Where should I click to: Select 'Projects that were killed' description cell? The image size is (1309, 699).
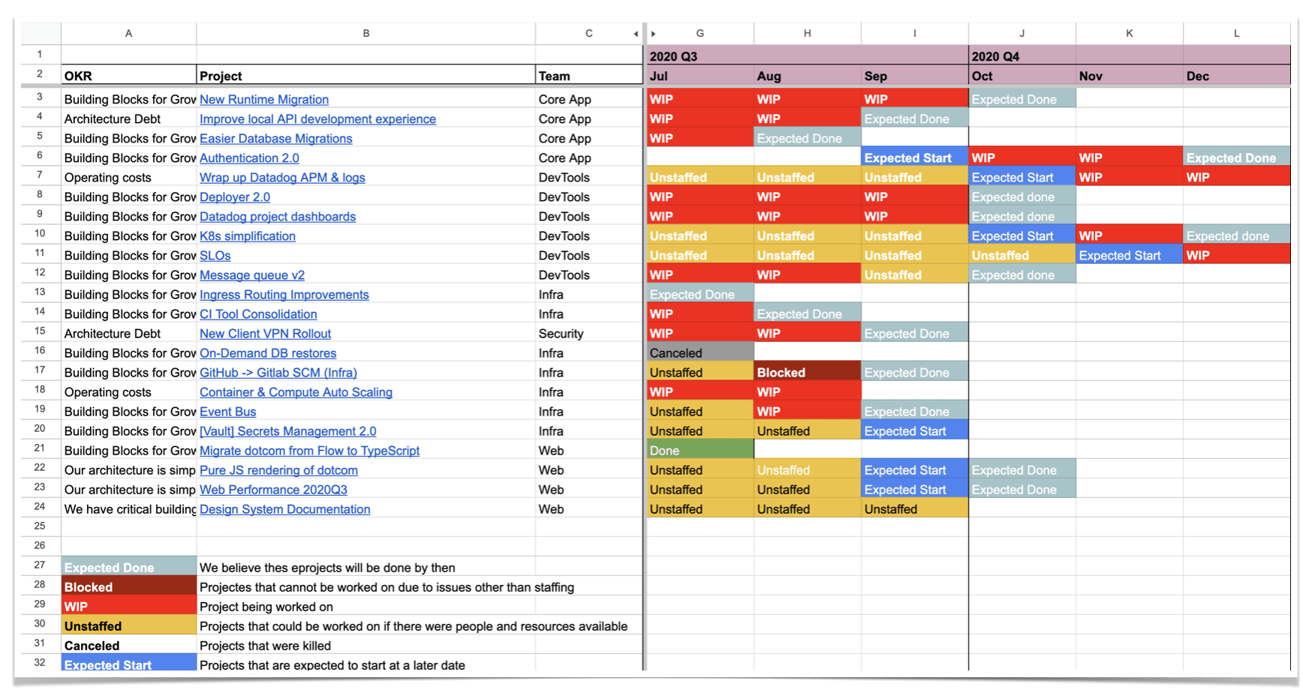pos(366,644)
